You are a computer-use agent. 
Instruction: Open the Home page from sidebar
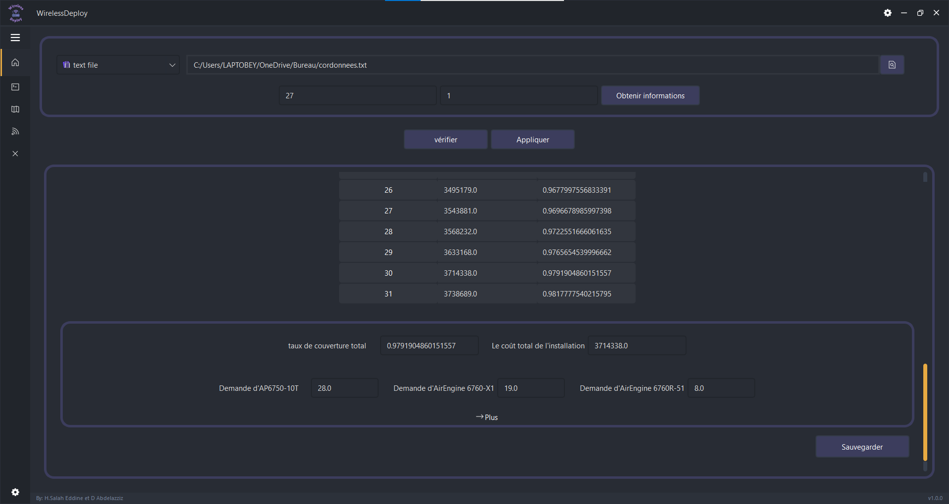coord(15,63)
